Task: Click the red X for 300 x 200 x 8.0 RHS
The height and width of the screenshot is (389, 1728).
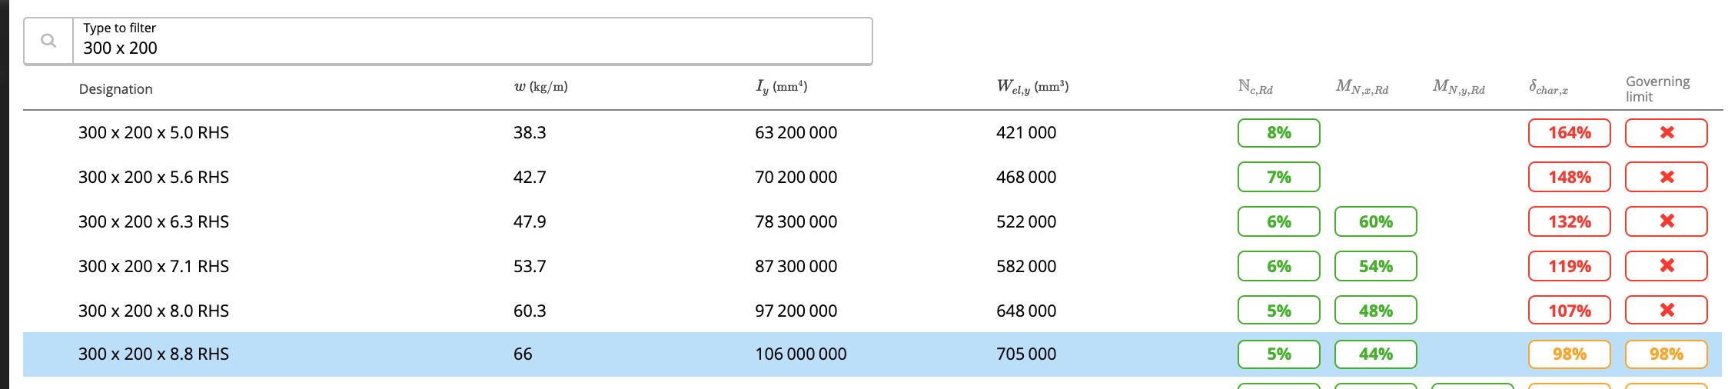Action: coord(1667,311)
